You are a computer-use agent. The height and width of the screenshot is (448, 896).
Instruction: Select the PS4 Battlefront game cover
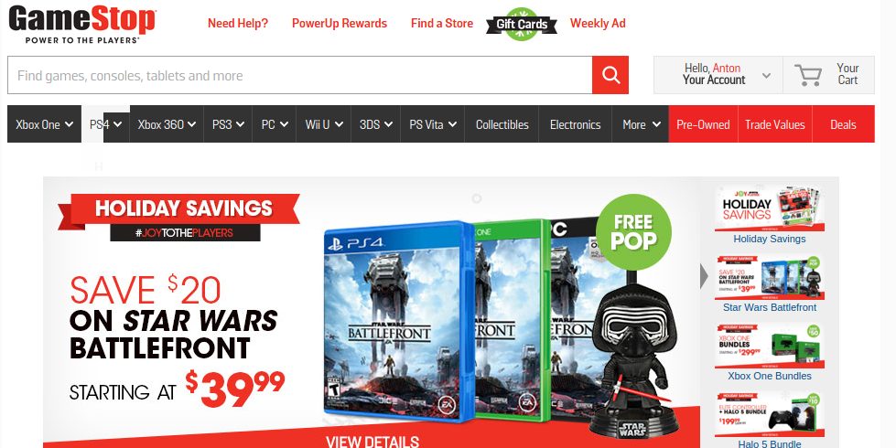pos(398,321)
